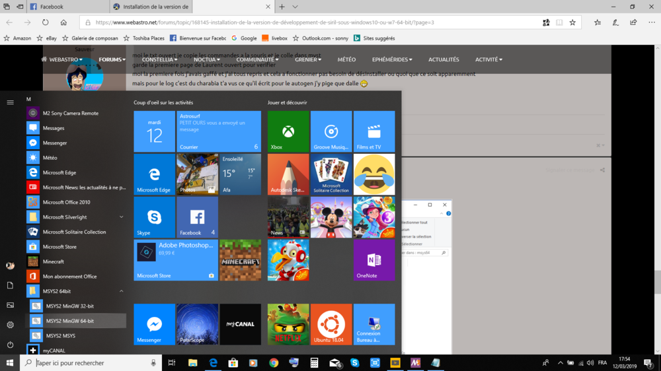Open the Google bookmark
This screenshot has height=371, width=661.
point(244,38)
